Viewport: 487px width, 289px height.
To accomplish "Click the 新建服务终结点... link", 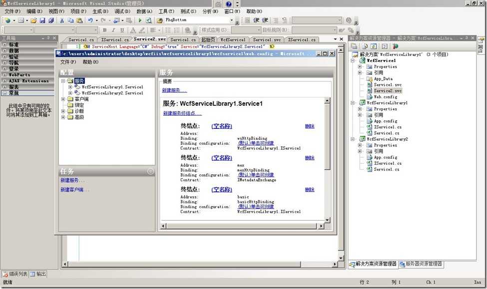I will click(x=182, y=113).
